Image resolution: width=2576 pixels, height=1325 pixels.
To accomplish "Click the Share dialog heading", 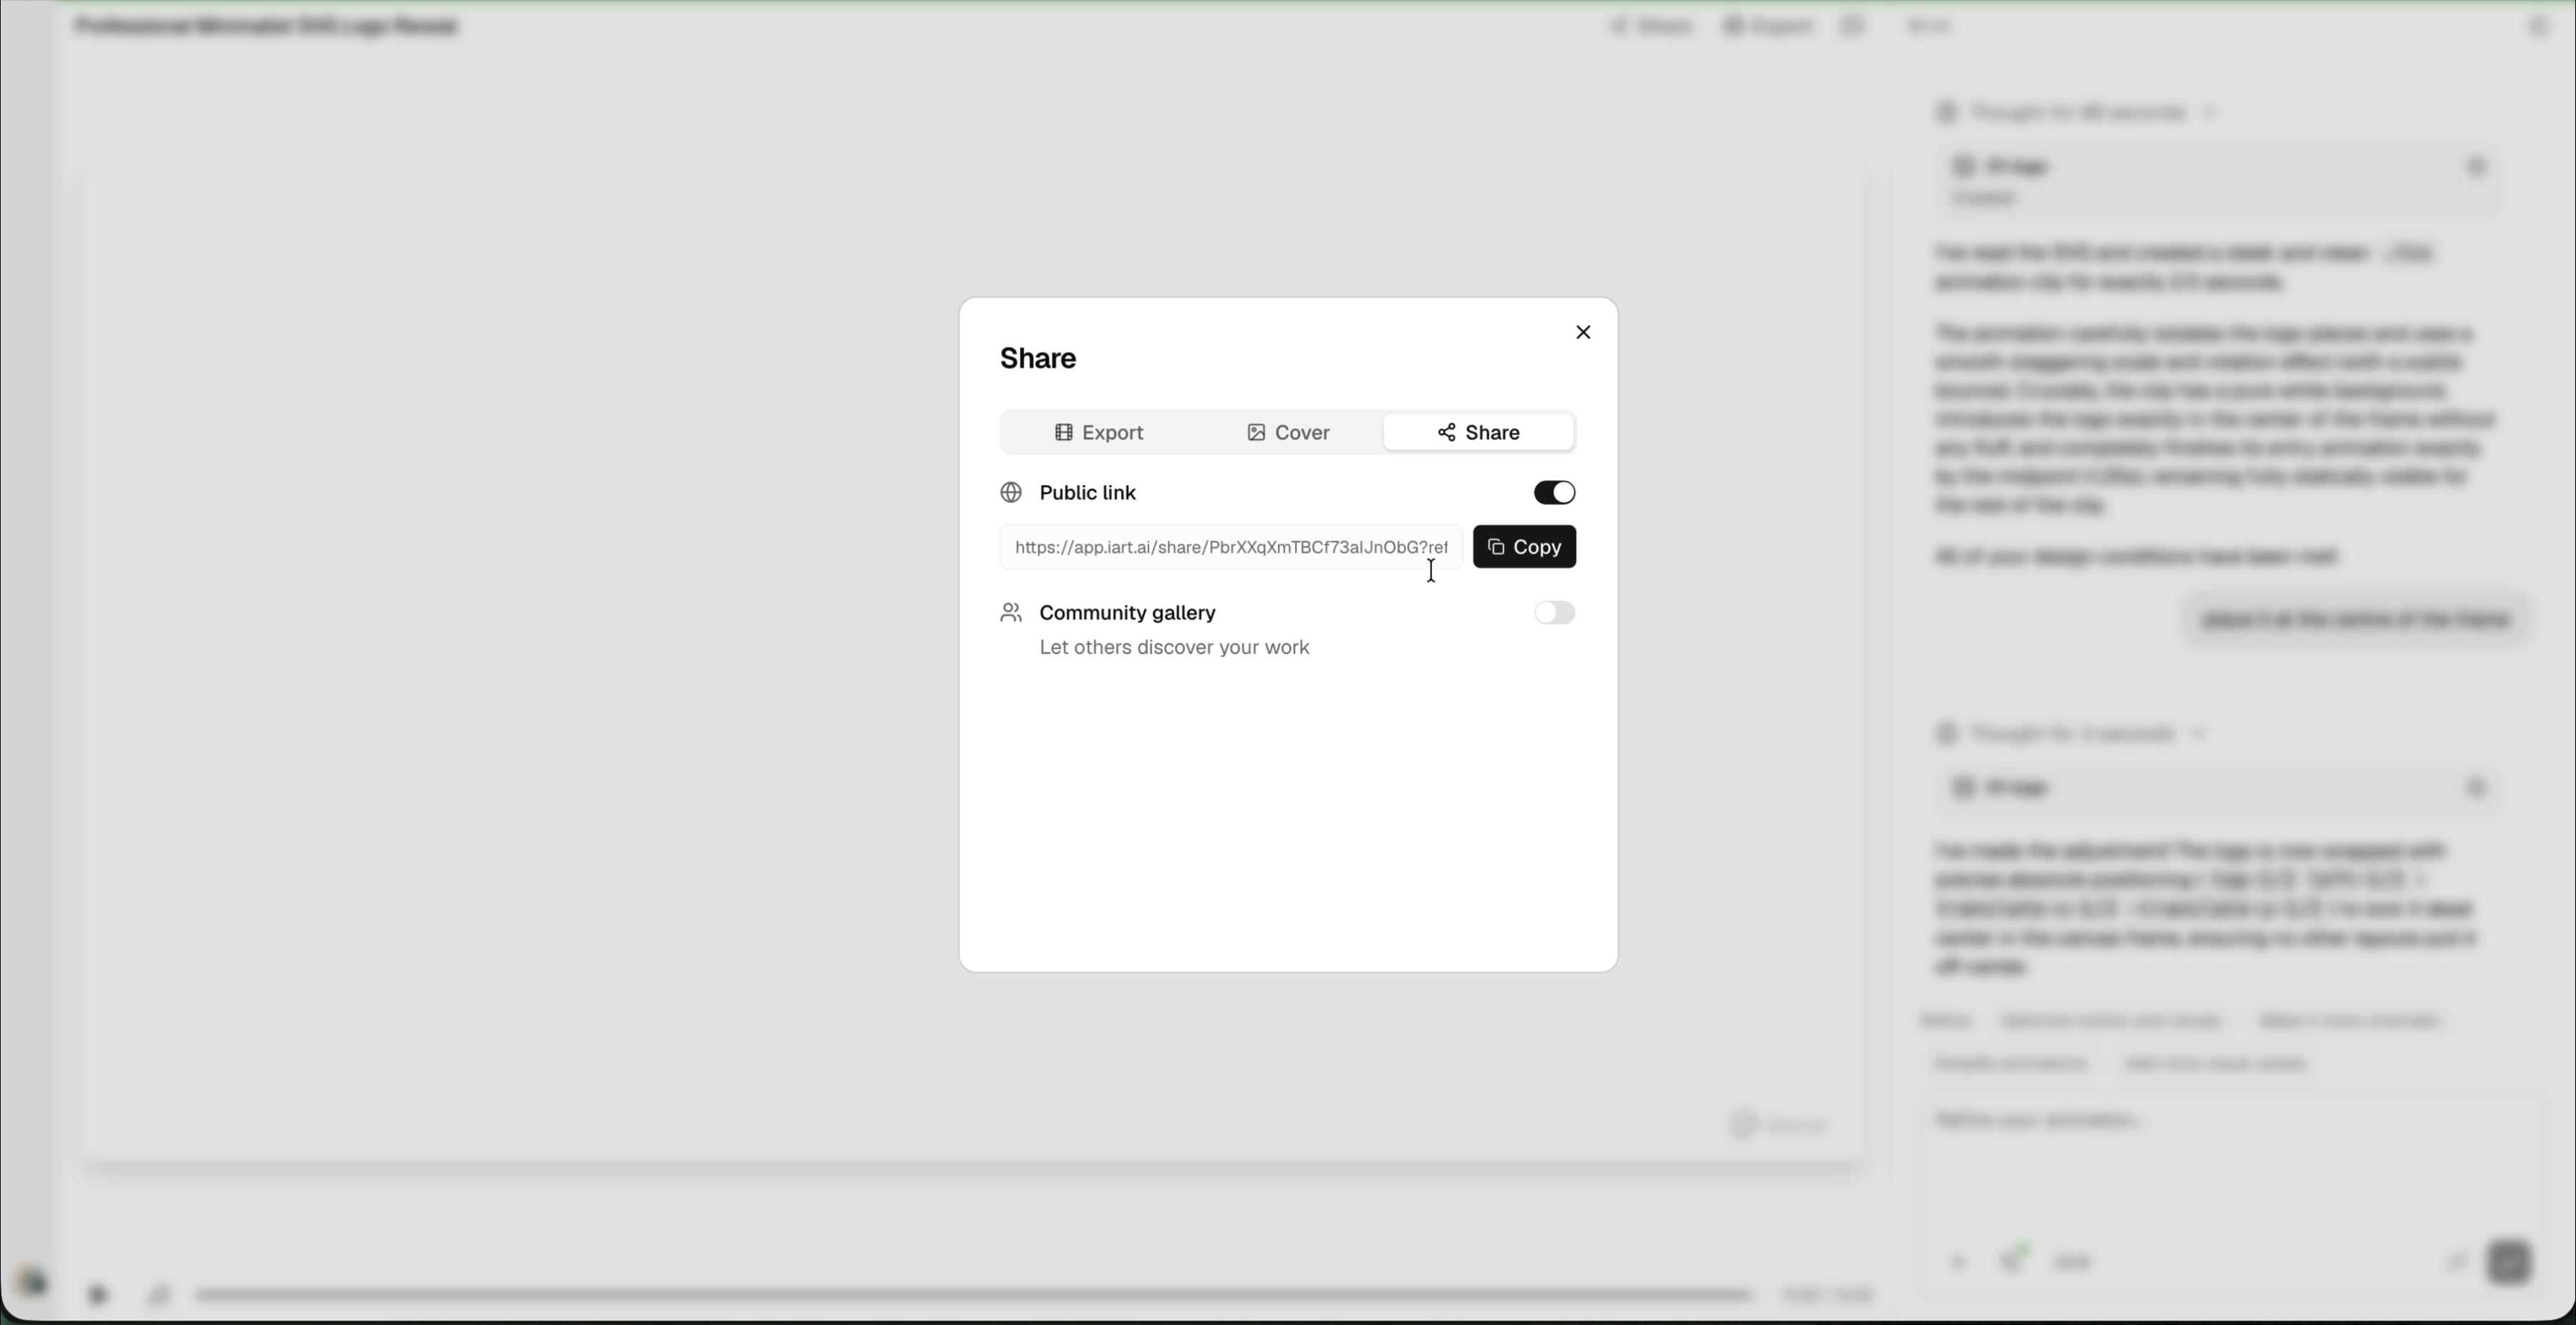I will 1038,358.
